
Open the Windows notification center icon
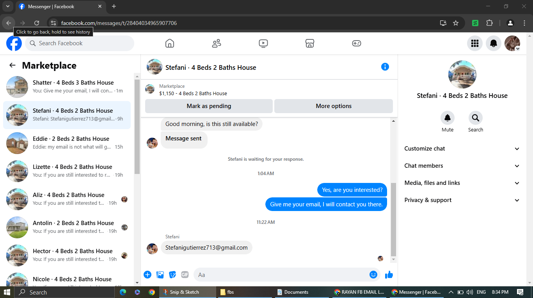(520, 292)
